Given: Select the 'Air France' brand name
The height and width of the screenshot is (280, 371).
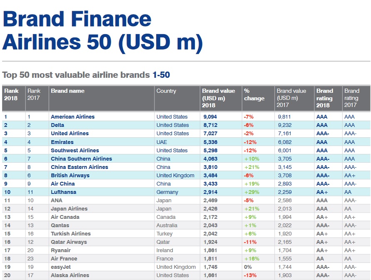Looking at the screenshot, I should (64, 259).
